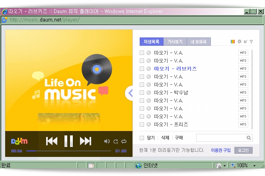Click MP3 button for 따오기 - 러브키즈
Viewport: 265px width, 176px height.
(x=243, y=68)
